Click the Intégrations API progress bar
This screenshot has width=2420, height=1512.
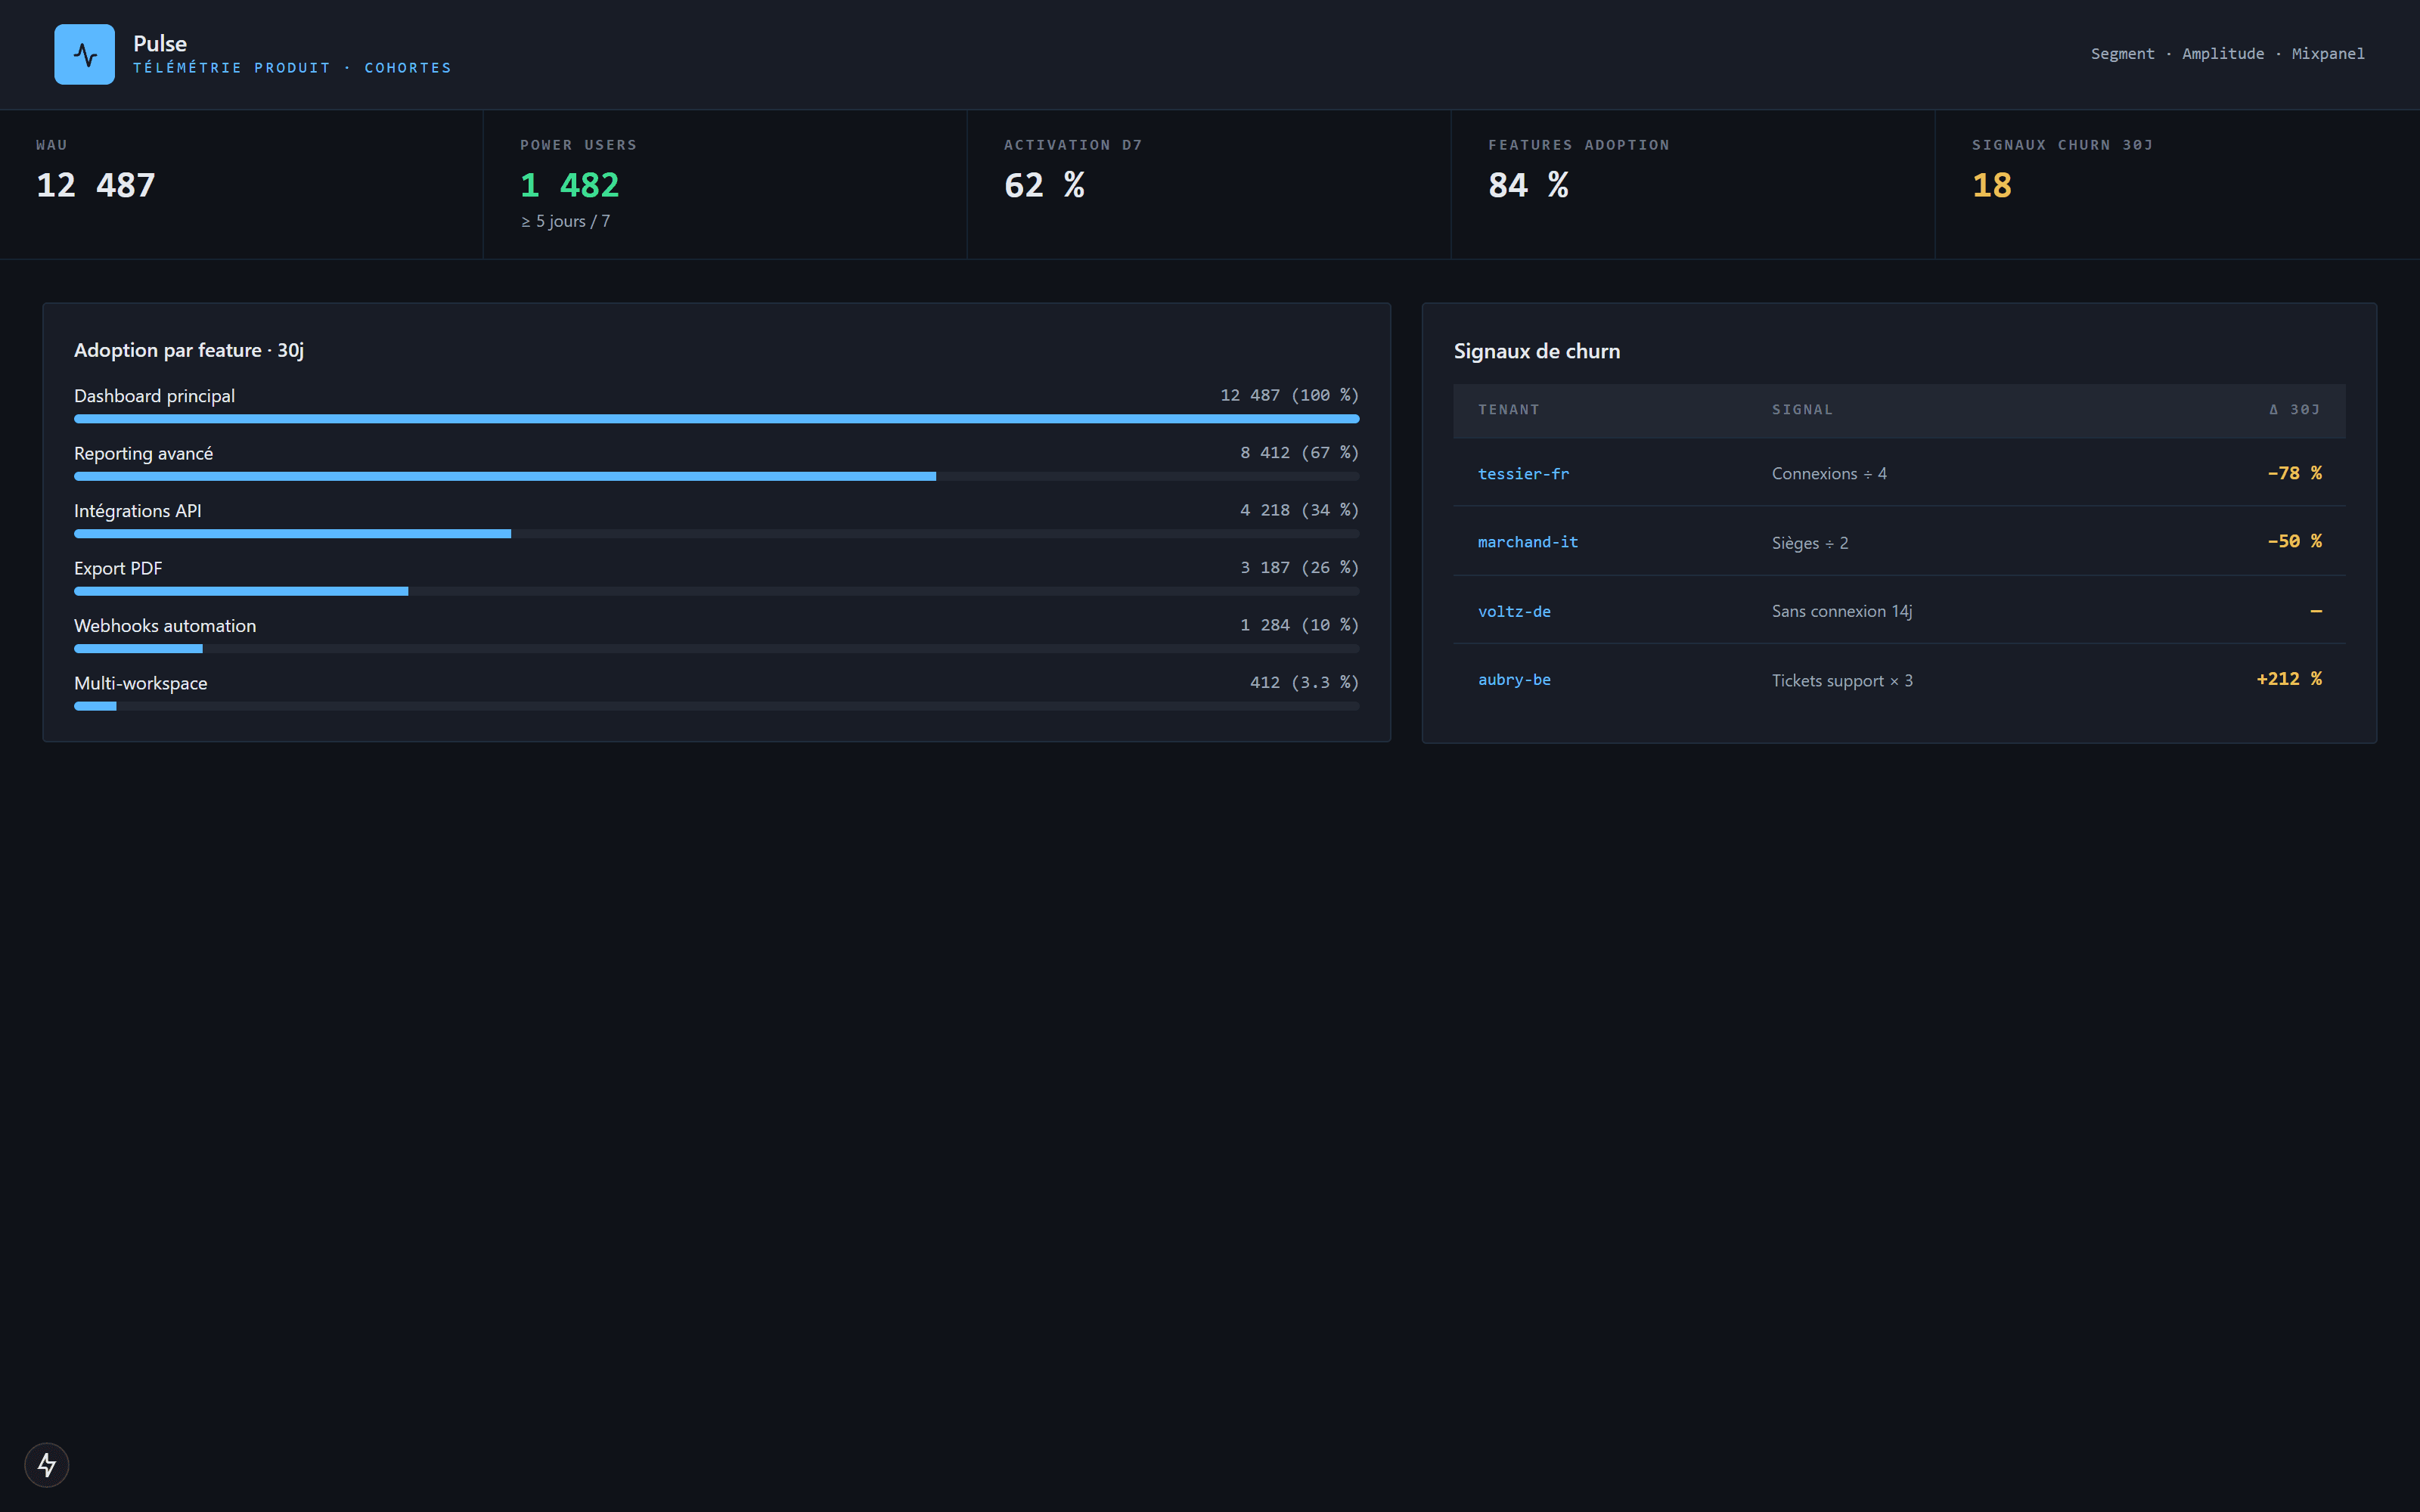(716, 534)
